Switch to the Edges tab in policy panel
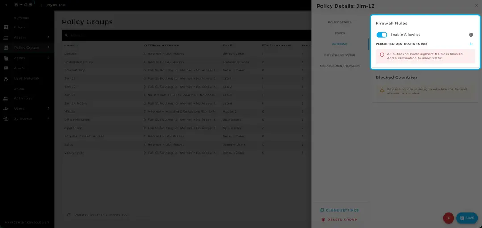Screen dimensions: 482x228 tap(340, 33)
